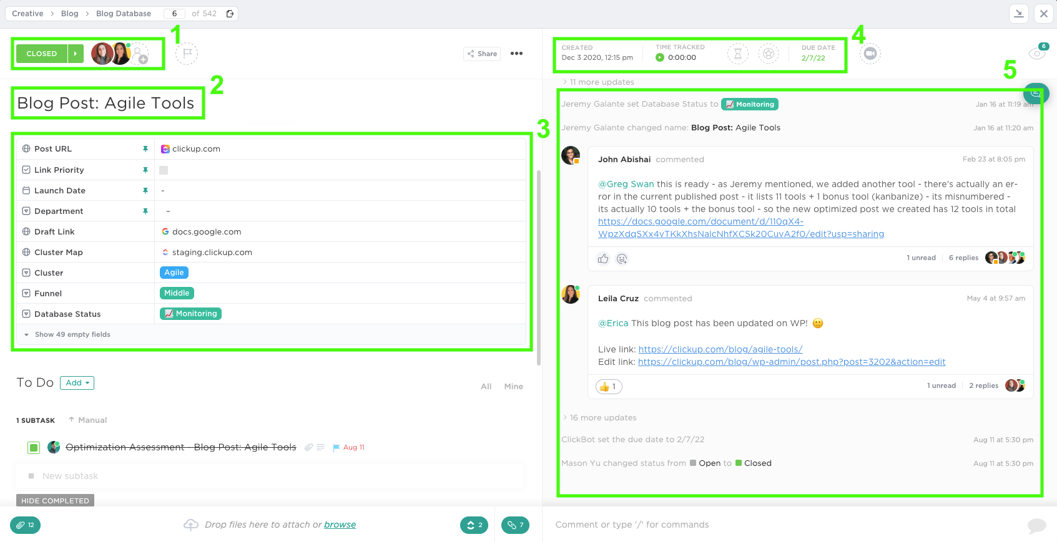Click the thumbs up 1 reaction on Leila's comment
The width and height of the screenshot is (1057, 542).
pyautogui.click(x=609, y=387)
